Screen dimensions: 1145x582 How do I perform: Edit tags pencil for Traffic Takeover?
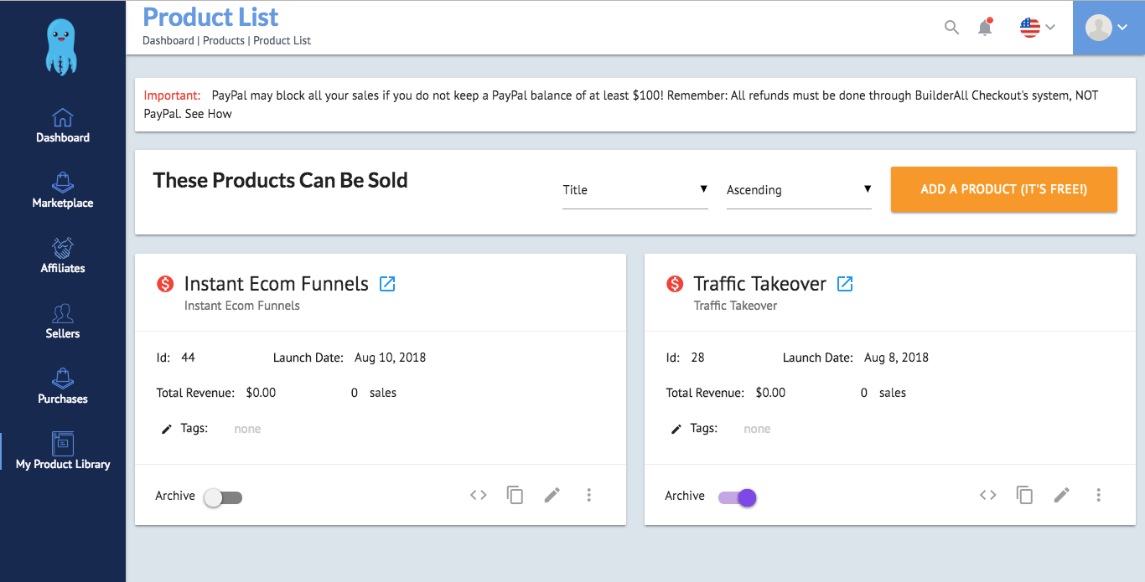676,430
